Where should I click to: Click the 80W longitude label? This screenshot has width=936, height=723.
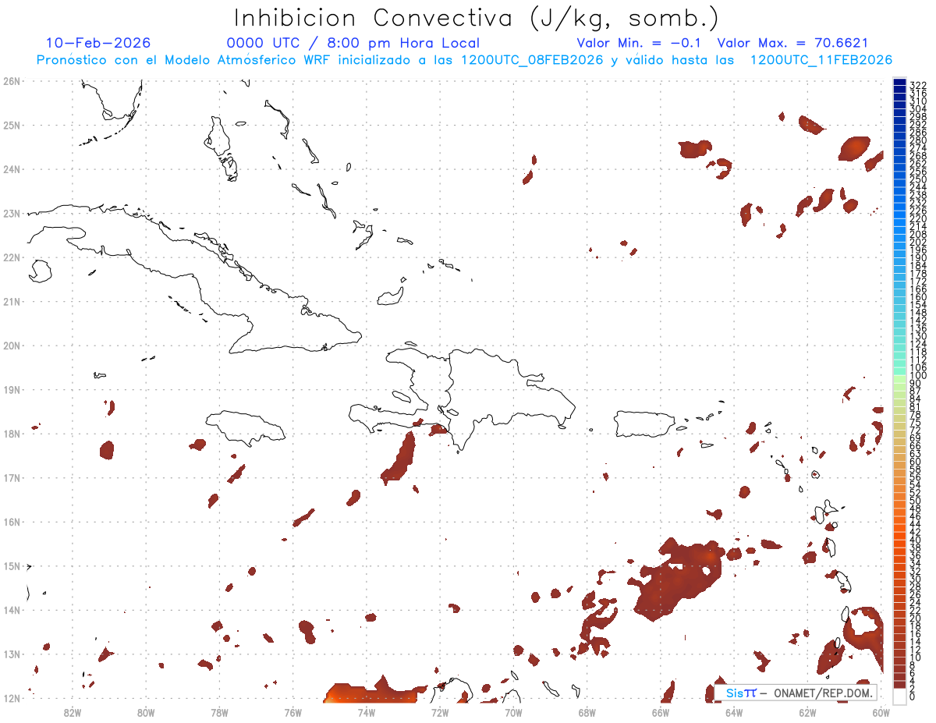tap(146, 711)
